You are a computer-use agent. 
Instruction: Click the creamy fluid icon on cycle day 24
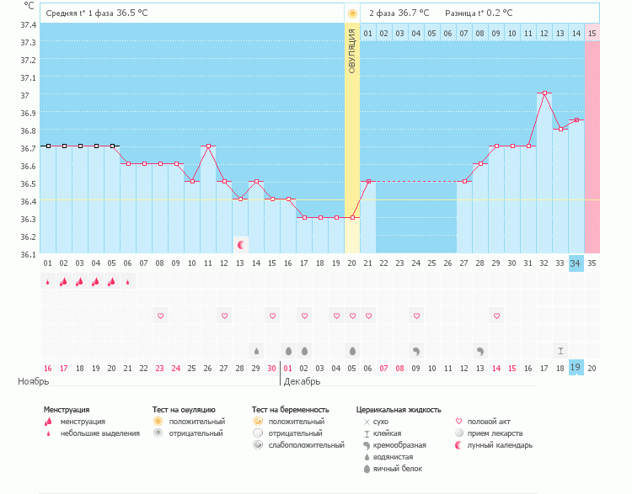click(x=416, y=350)
